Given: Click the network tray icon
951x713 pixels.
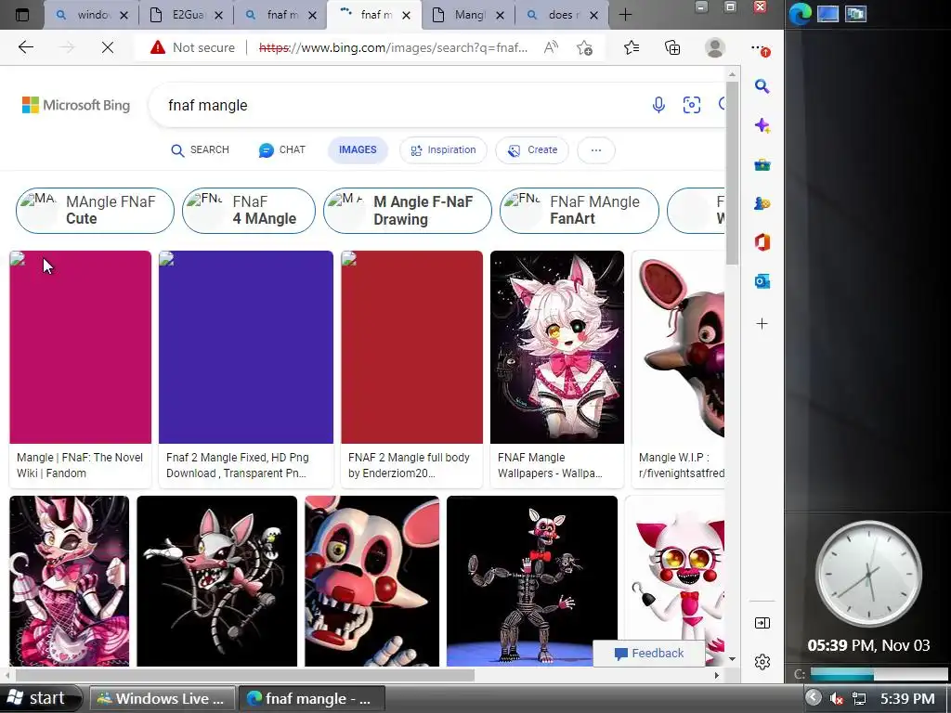Looking at the screenshot, I should tap(859, 698).
